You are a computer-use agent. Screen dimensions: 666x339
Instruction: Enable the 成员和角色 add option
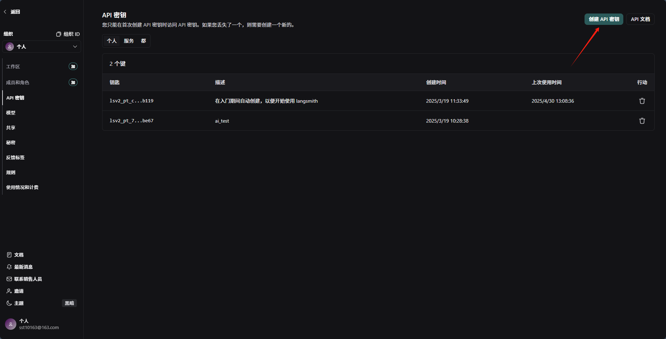pos(73,82)
